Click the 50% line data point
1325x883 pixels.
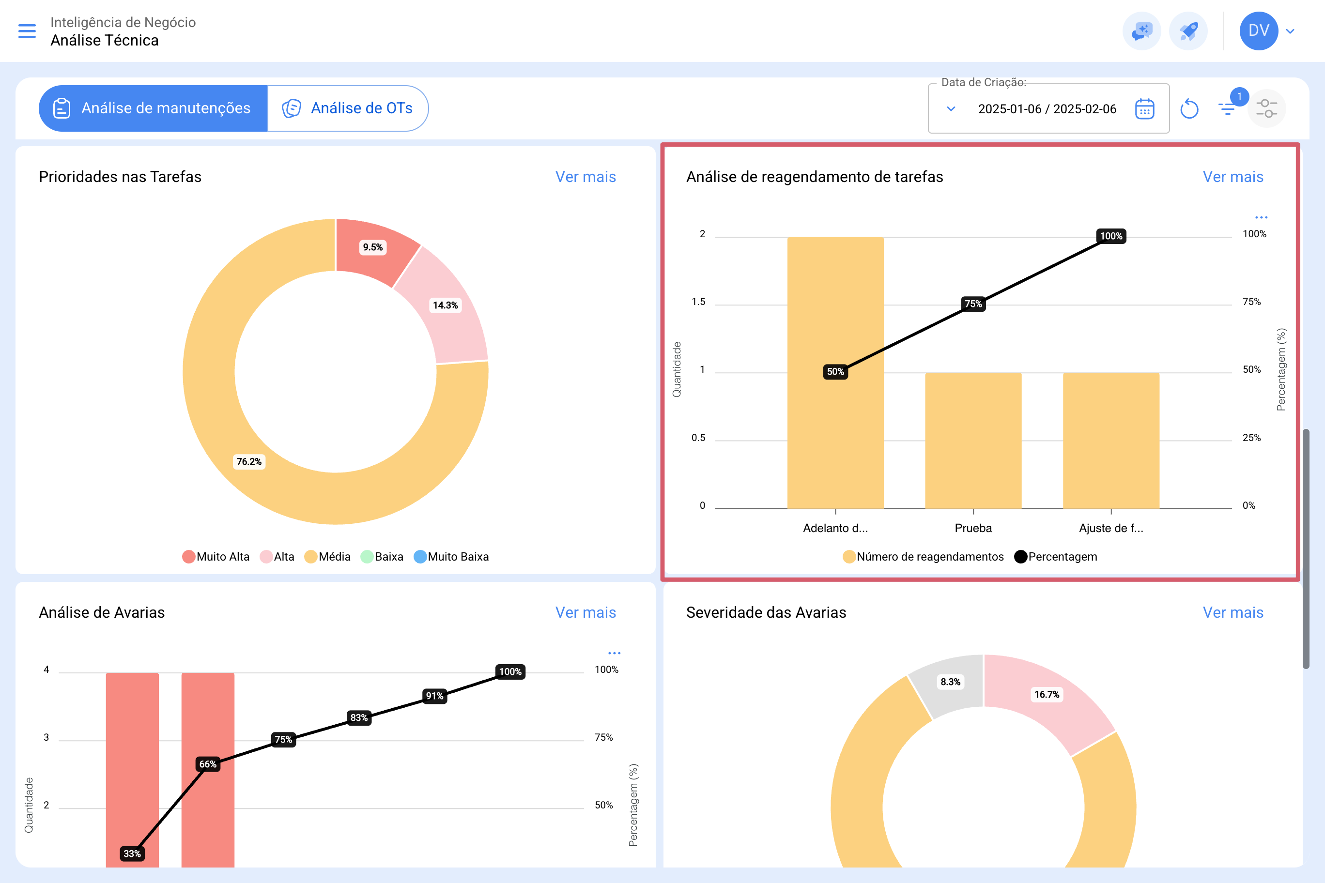click(x=835, y=372)
